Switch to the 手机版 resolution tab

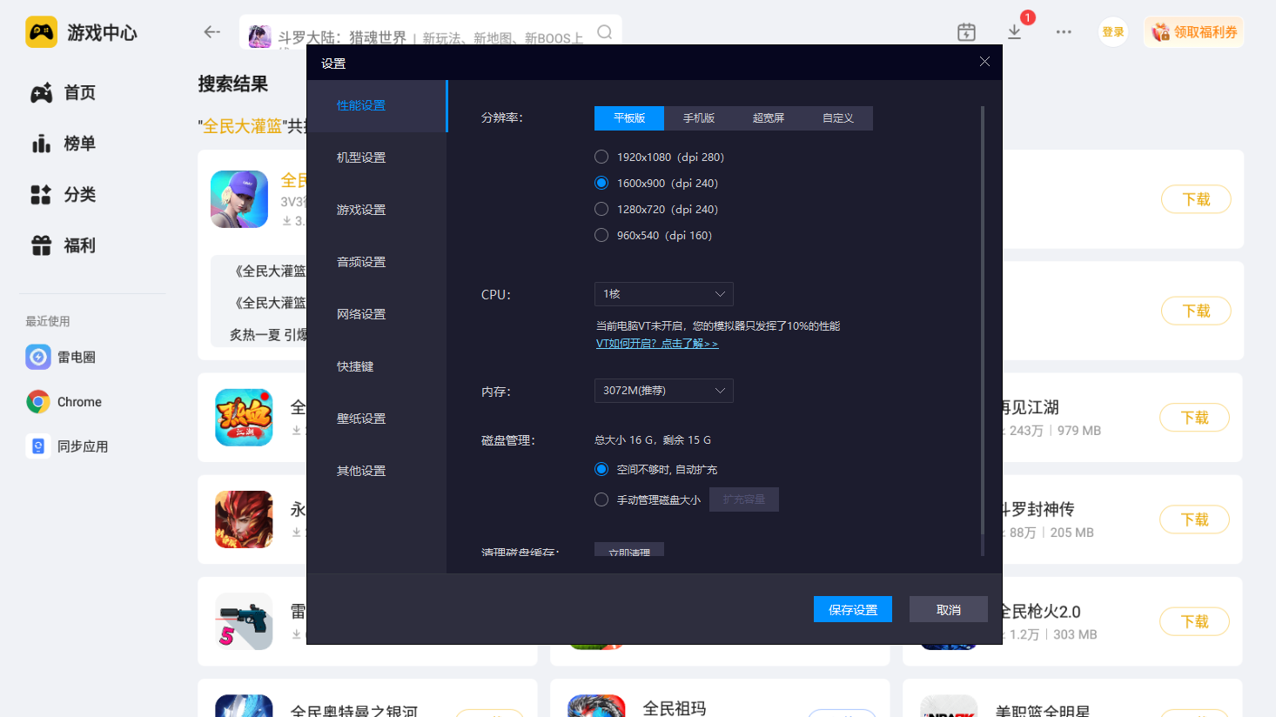point(699,118)
